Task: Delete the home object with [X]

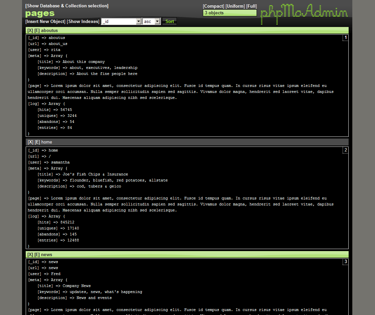Action: tap(30, 142)
